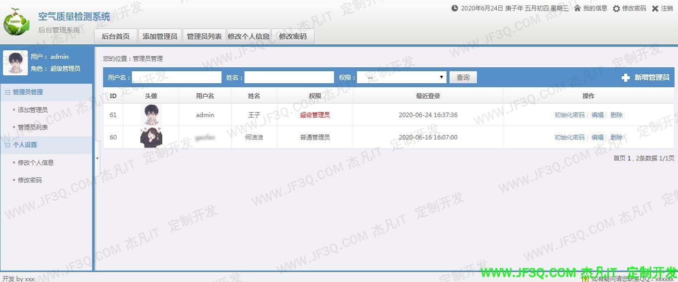Select 修改密码 in the sidebar
The width and height of the screenshot is (678, 282).
pos(30,180)
